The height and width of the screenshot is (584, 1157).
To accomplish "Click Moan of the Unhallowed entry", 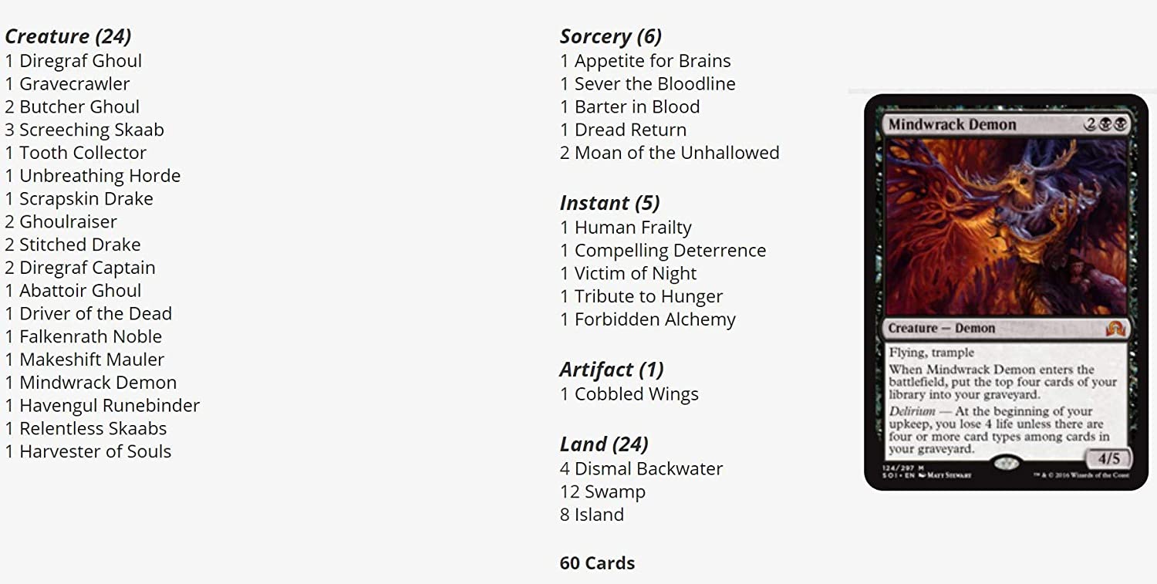I will pyautogui.click(x=676, y=153).
